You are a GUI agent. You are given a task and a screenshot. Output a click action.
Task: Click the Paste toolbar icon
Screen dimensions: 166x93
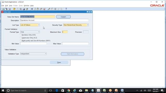38,9
